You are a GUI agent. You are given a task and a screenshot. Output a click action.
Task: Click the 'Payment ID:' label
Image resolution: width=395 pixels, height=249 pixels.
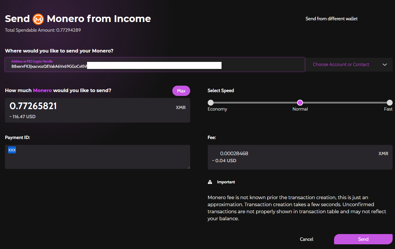(x=18, y=138)
